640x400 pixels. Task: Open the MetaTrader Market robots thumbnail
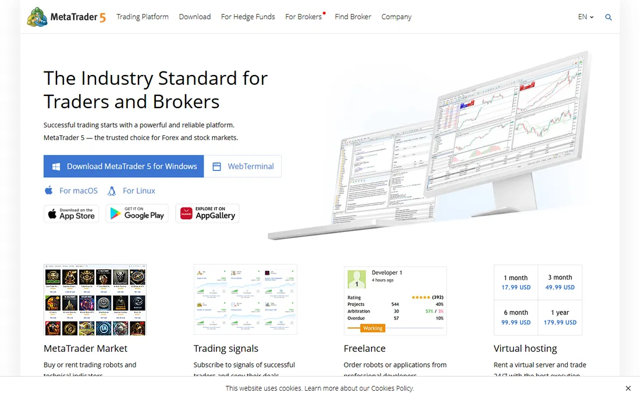(x=95, y=299)
